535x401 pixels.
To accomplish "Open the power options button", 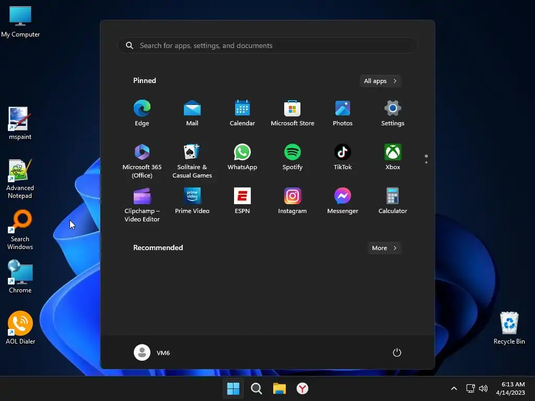I will pyautogui.click(x=397, y=352).
